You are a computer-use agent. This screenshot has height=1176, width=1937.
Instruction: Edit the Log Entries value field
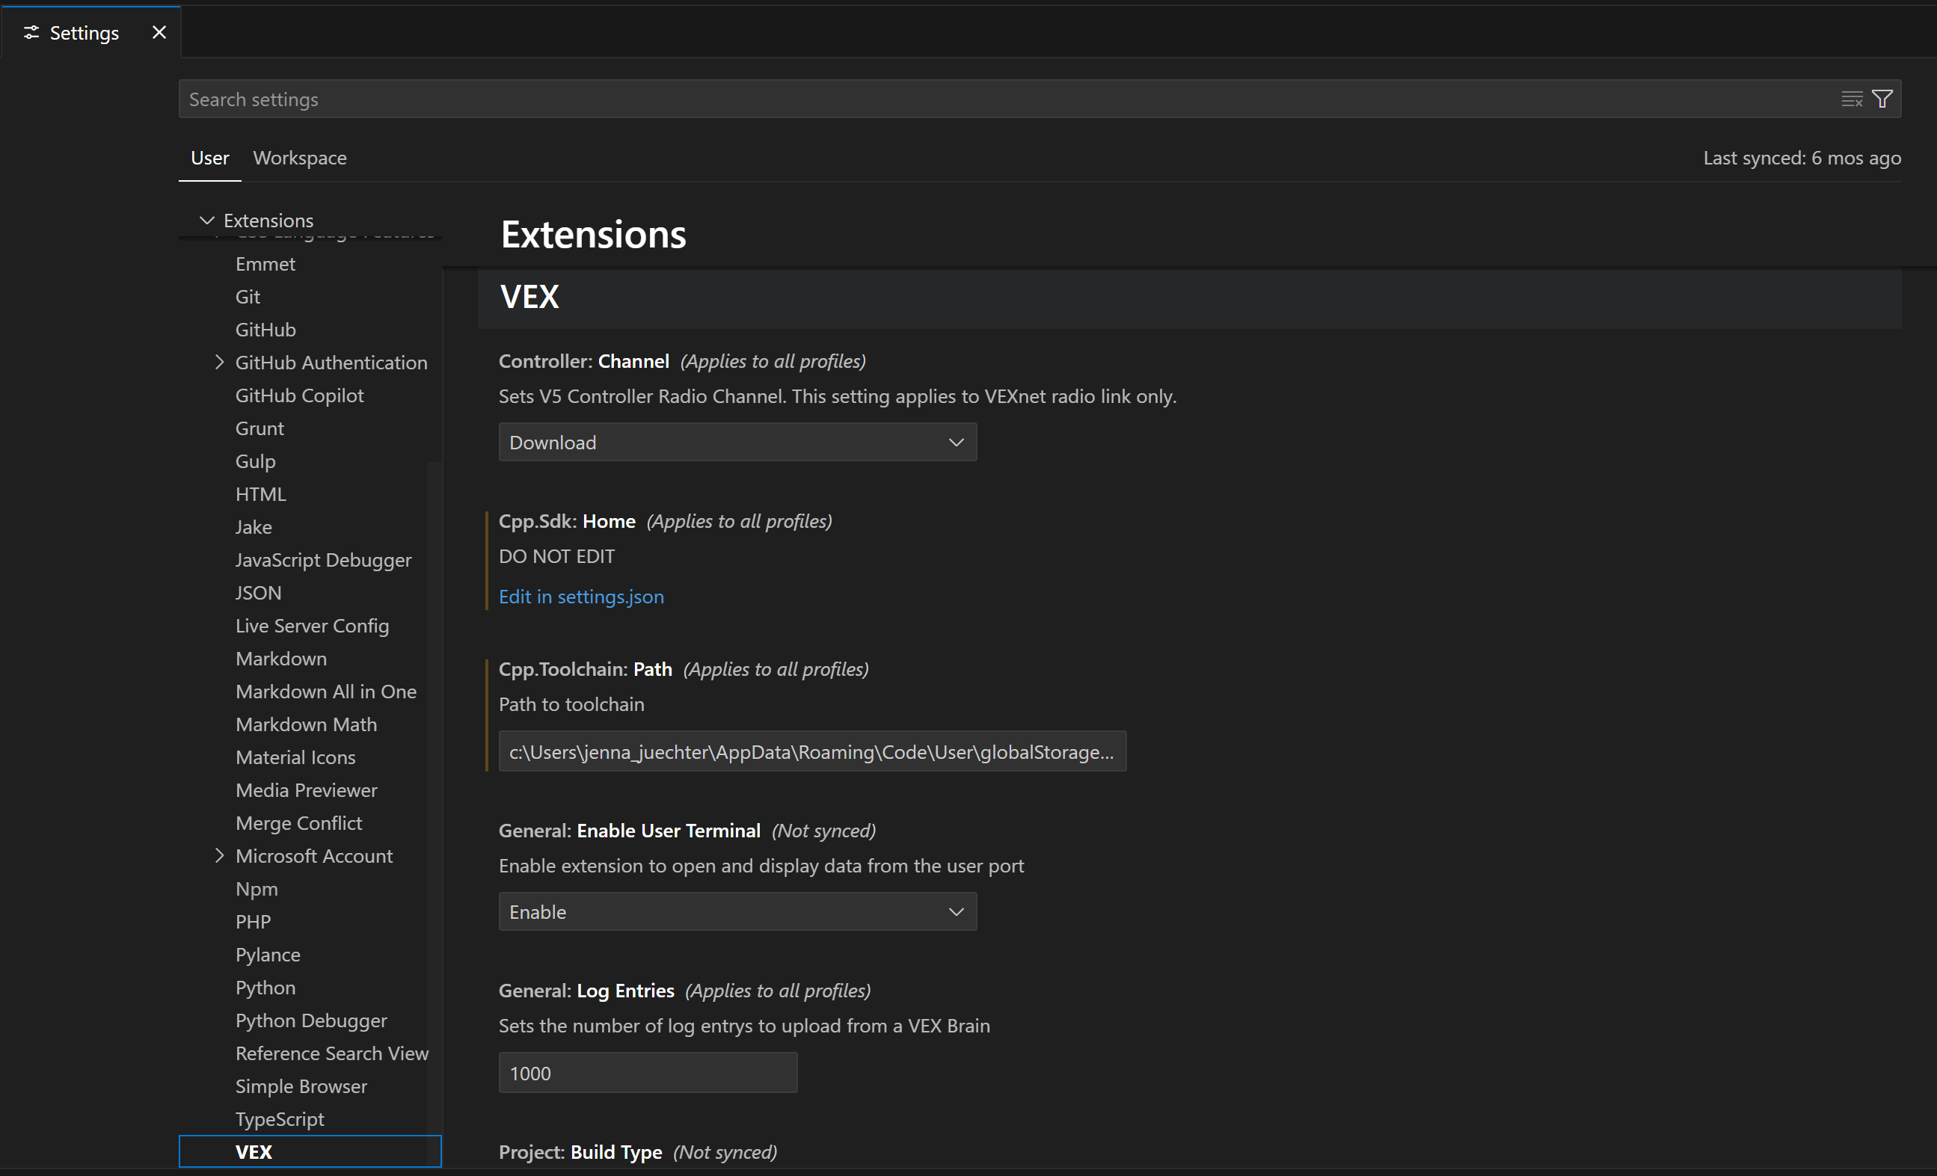click(x=647, y=1072)
